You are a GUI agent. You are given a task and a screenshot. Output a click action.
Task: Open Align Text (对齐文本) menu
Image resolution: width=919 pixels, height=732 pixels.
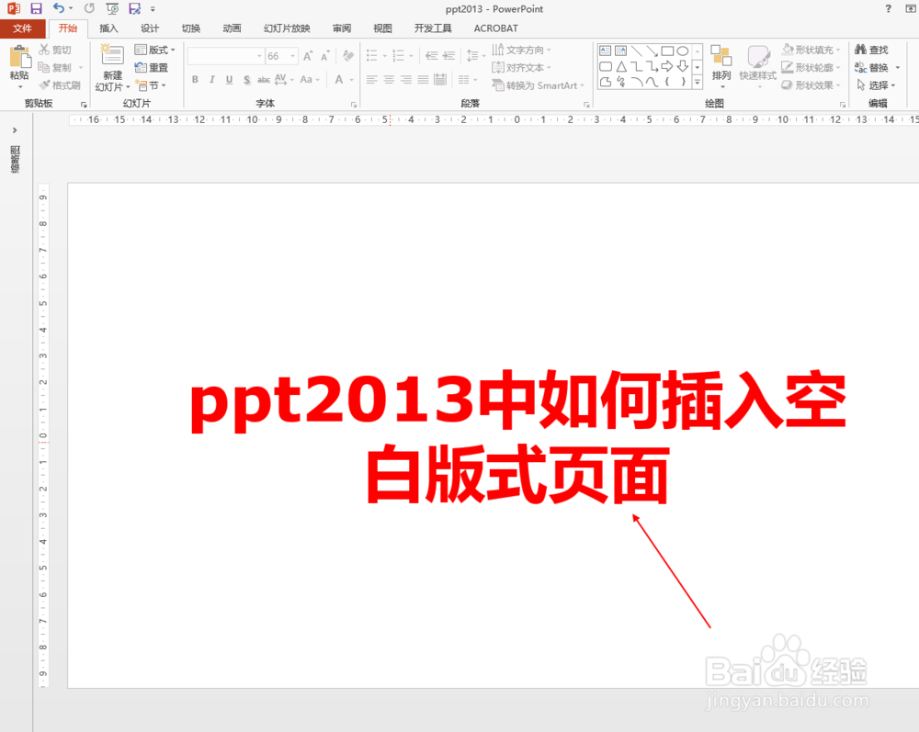pyautogui.click(x=521, y=67)
